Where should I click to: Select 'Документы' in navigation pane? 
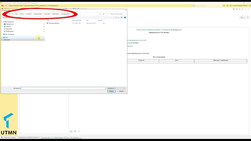pos(9,29)
